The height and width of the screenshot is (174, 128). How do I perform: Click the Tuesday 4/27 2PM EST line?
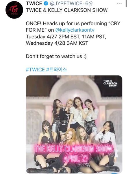tap(66, 37)
